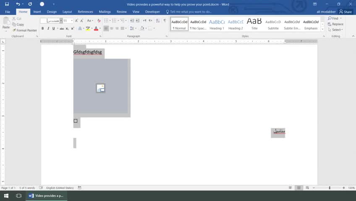The image size is (356, 201).
Task: Click the Shading paint bucket
Action: pos(142,28)
